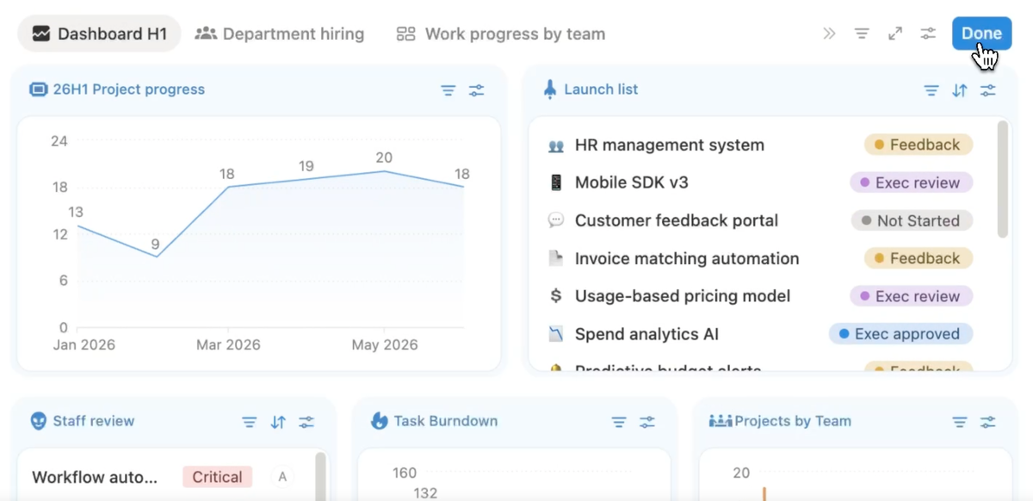
Task: Click Exec review status of Usage-based pricing
Action: (x=911, y=296)
